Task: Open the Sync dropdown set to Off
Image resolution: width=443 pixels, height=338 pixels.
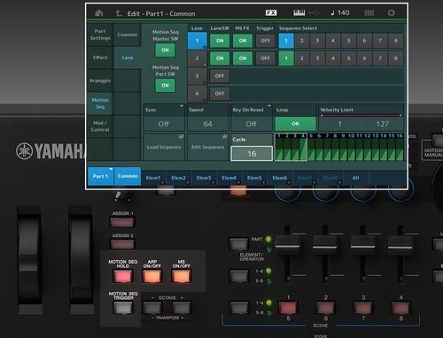Action: click(x=164, y=118)
